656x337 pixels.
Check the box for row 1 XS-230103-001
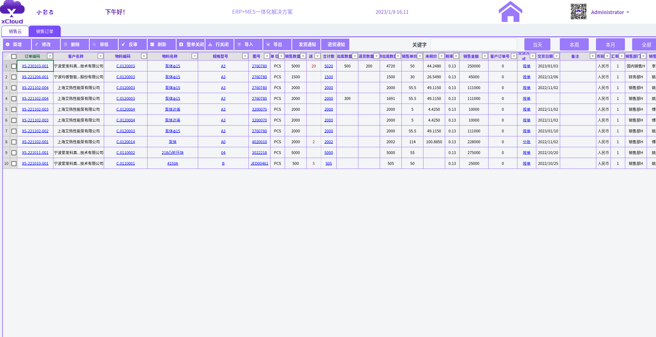(14, 66)
